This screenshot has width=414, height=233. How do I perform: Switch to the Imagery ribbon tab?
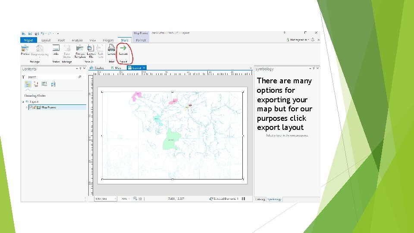tap(108, 40)
